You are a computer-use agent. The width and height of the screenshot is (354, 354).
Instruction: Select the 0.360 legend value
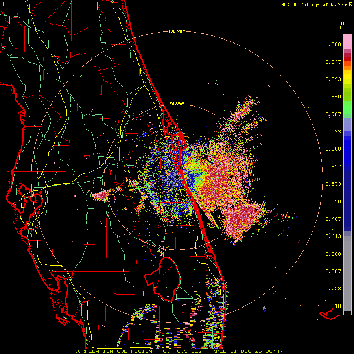pos(333,254)
